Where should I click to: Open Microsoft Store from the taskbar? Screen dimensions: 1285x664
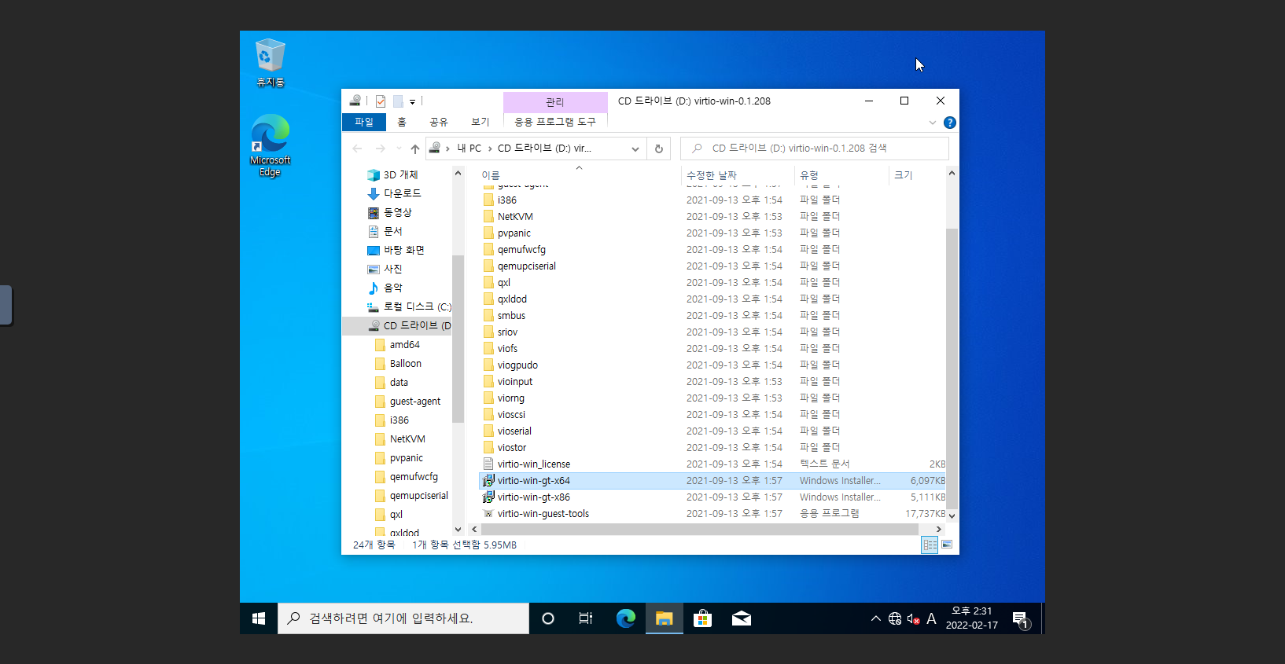click(x=702, y=618)
